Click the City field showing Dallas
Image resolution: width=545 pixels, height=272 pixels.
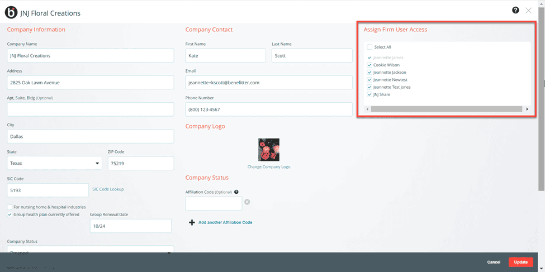(x=91, y=136)
